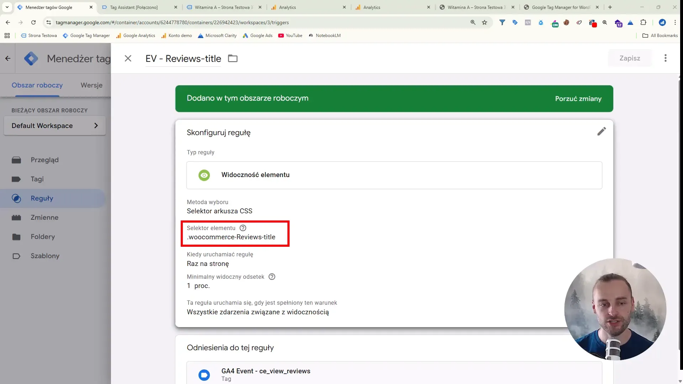Open the folder icon next to trigger name
This screenshot has width=683, height=384.
(233, 58)
